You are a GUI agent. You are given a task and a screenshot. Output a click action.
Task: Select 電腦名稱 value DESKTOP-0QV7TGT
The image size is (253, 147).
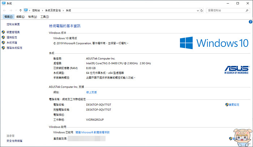point(99,105)
